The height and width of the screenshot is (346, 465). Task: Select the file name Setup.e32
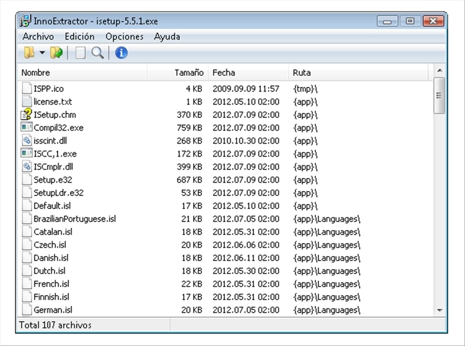53,180
